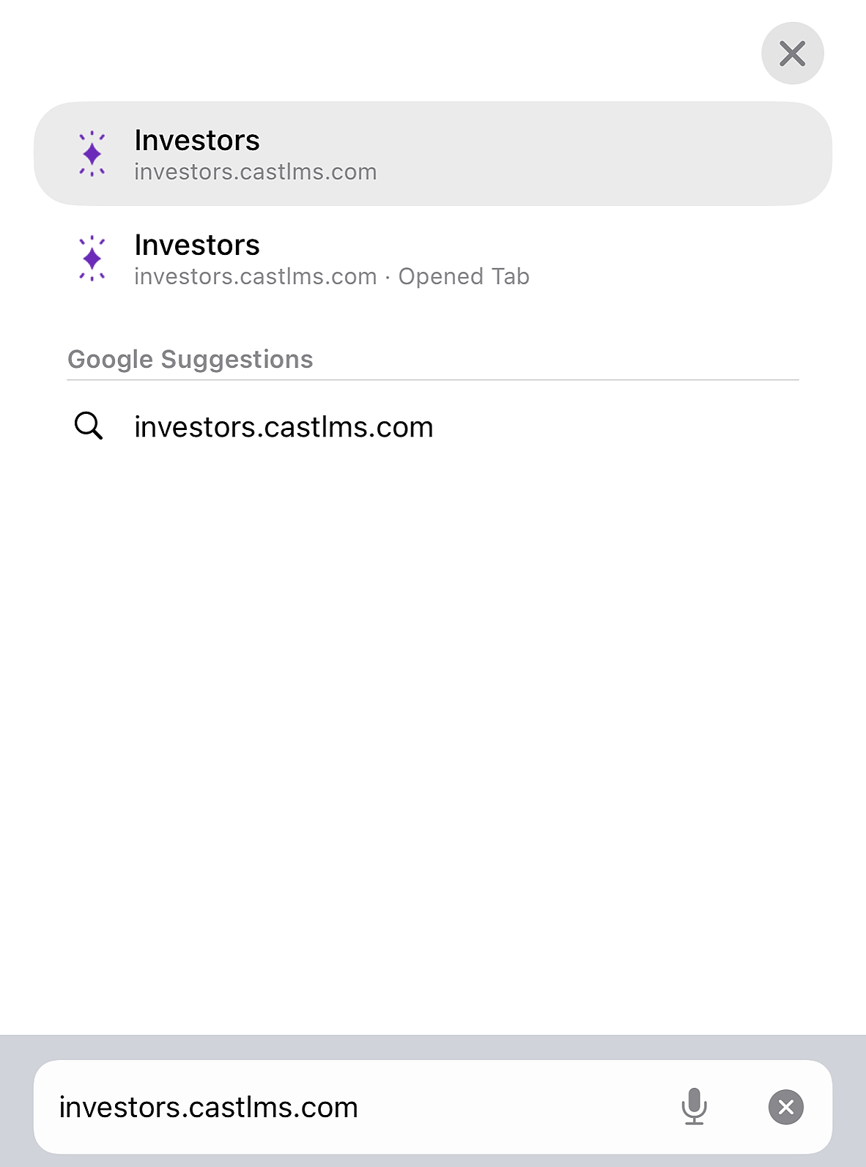
Task: Place cursor in the investors.castlms.com address field
Action: point(209,1108)
